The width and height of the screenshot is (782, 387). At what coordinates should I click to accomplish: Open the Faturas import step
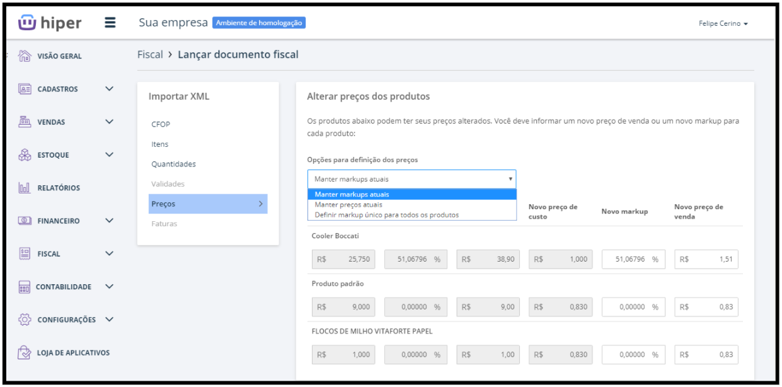164,224
